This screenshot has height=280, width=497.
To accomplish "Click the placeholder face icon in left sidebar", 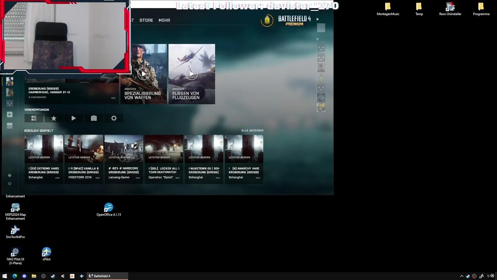I will 10,103.
